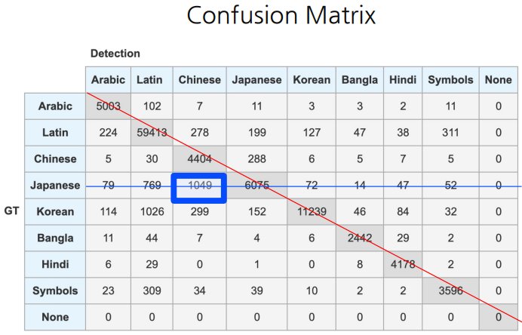
Task: Select the None row header
Action: (x=55, y=317)
